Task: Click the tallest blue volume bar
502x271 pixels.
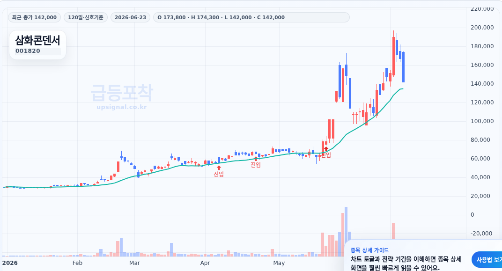Action: pyautogui.click(x=346, y=232)
